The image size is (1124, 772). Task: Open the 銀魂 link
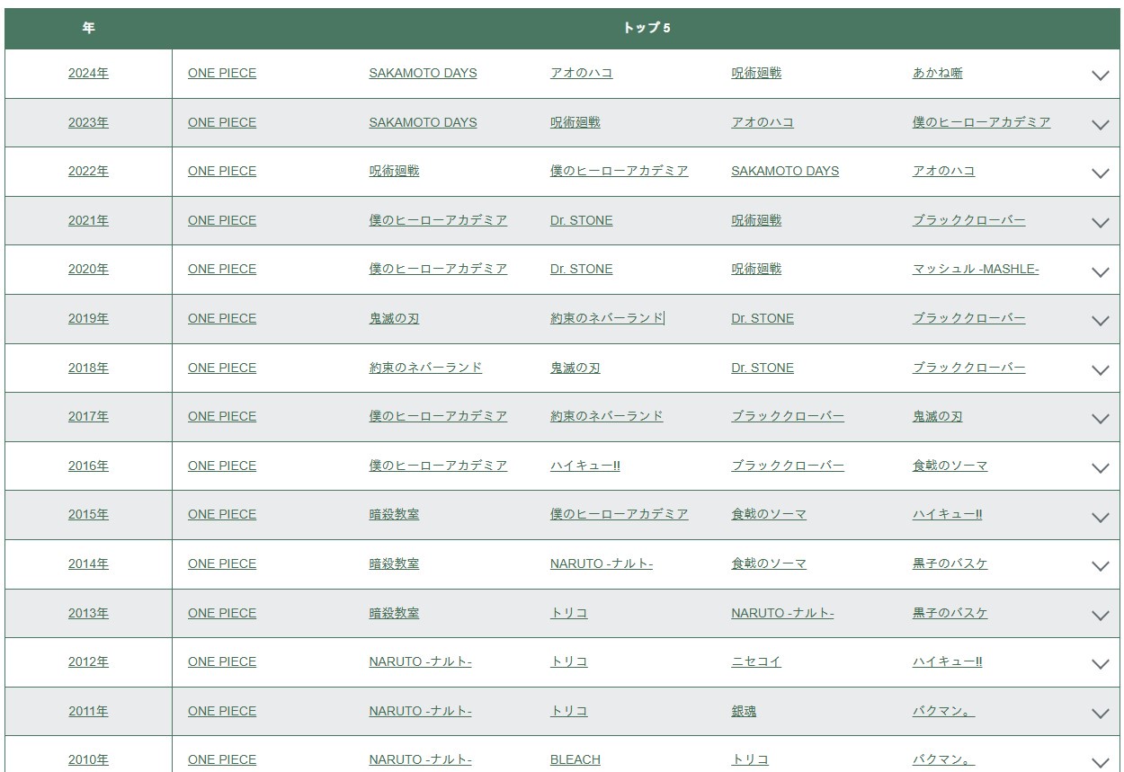744,711
